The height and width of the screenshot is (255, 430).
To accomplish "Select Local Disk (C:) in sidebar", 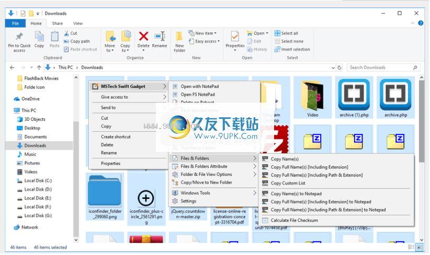I will click(35, 181).
